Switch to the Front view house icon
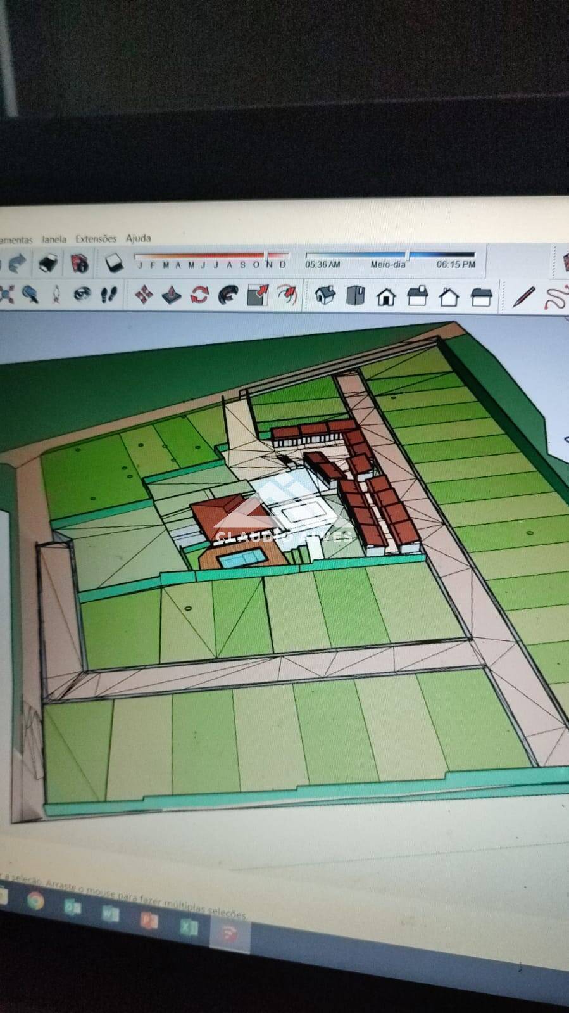Image resolution: width=569 pixels, height=1013 pixels. (386, 296)
